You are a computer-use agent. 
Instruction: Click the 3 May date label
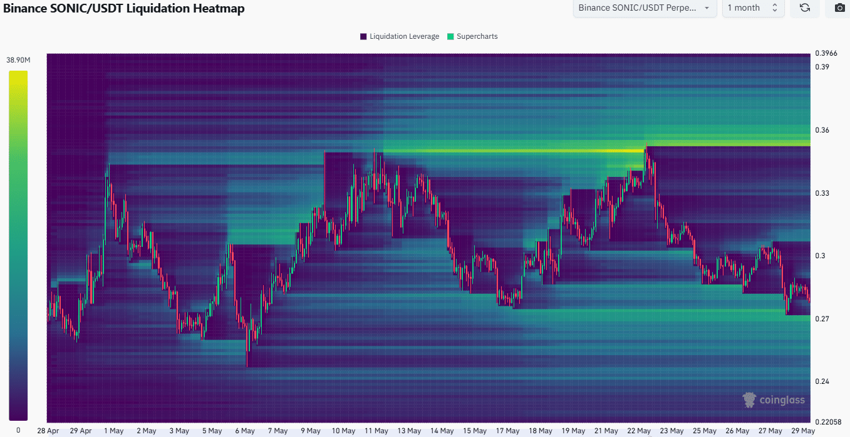179,431
